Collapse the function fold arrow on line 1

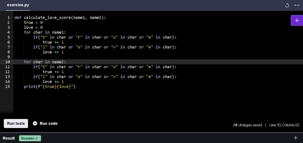(12, 18)
